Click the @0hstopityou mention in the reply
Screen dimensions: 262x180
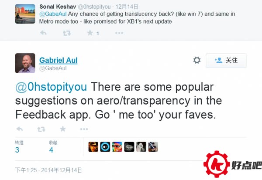[51, 87]
